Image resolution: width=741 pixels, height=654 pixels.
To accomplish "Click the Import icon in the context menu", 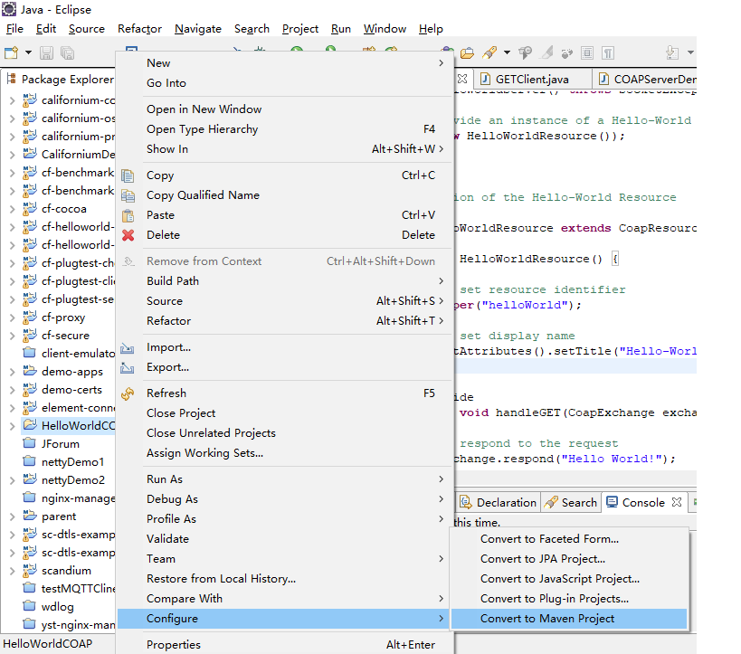I will pyautogui.click(x=128, y=347).
